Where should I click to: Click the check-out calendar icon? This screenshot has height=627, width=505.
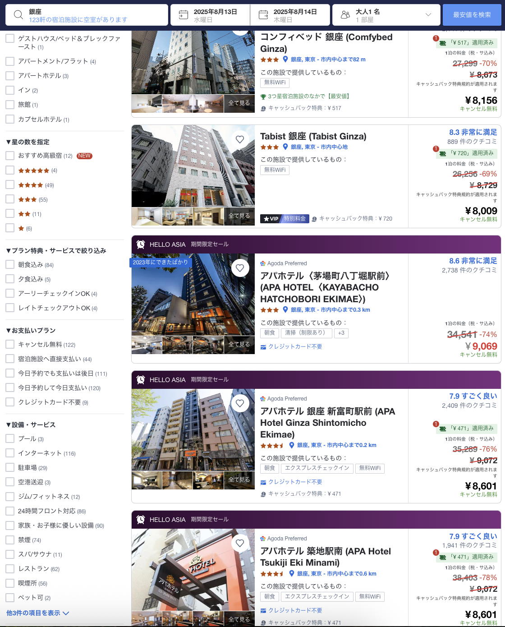(263, 15)
